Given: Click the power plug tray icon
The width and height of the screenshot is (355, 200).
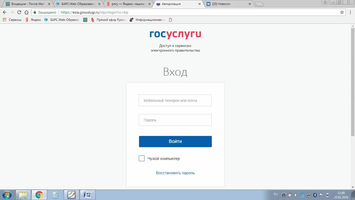Looking at the screenshot, I should (x=290, y=195).
